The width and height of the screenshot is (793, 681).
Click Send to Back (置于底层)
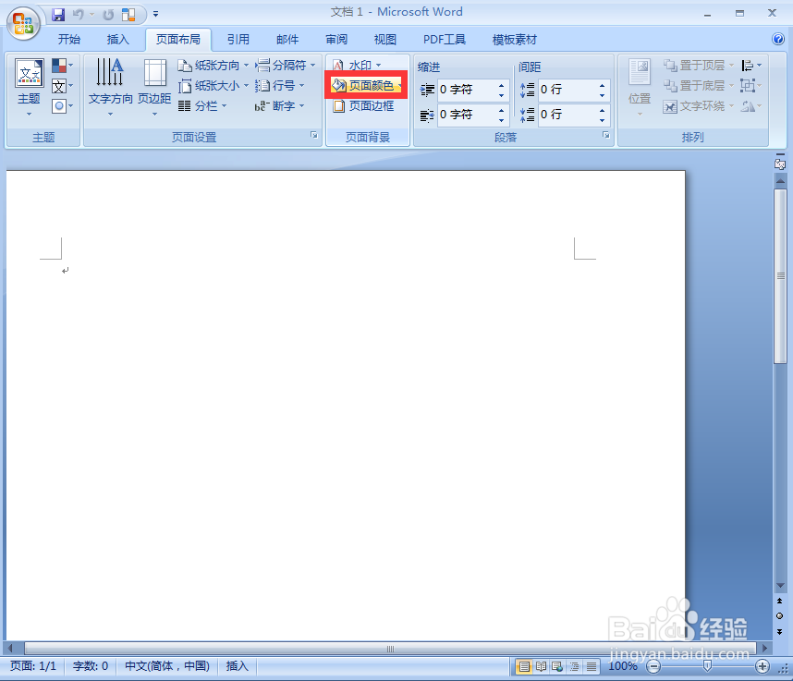(698, 85)
